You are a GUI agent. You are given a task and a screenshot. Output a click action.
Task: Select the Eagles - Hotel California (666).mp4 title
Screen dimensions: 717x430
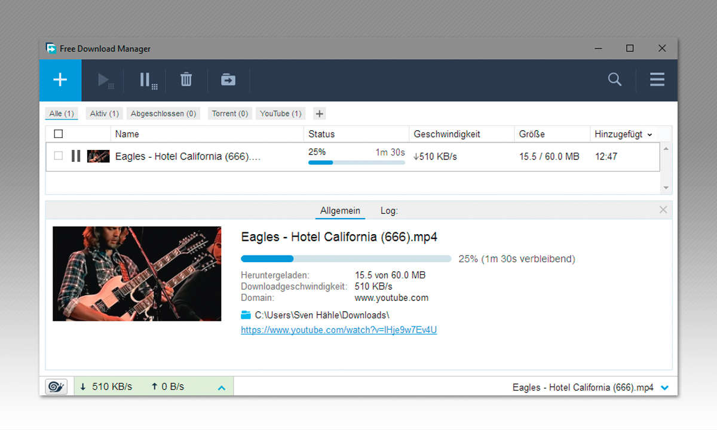339,236
